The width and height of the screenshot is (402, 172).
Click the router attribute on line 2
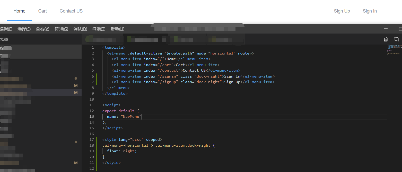pos(245,53)
